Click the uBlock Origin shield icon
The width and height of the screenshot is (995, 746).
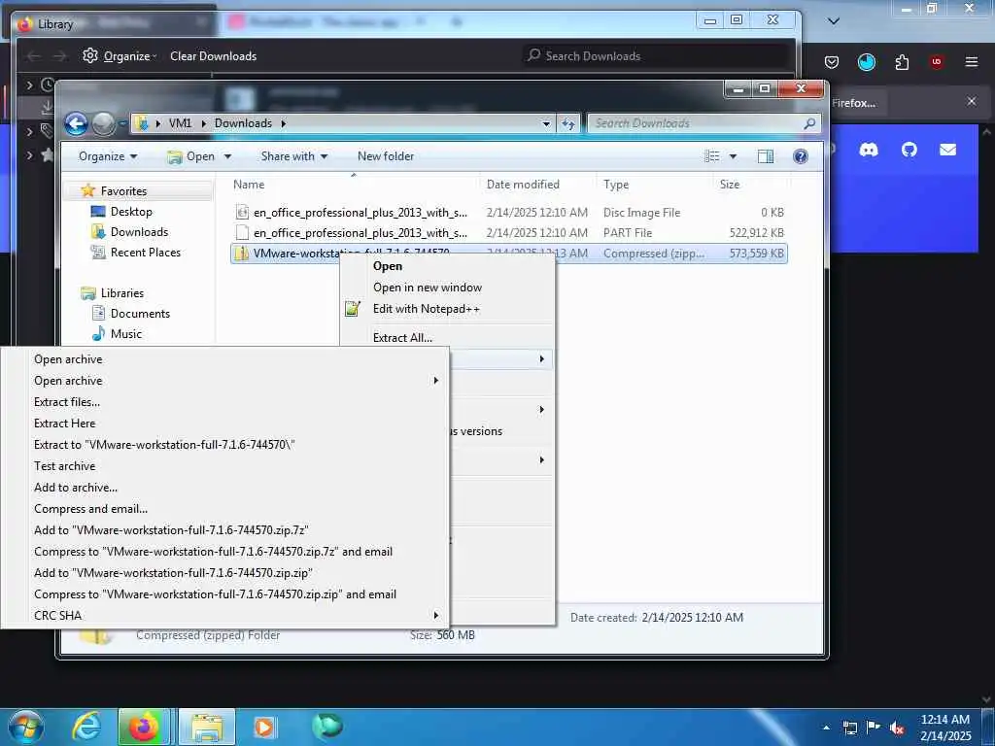(936, 62)
